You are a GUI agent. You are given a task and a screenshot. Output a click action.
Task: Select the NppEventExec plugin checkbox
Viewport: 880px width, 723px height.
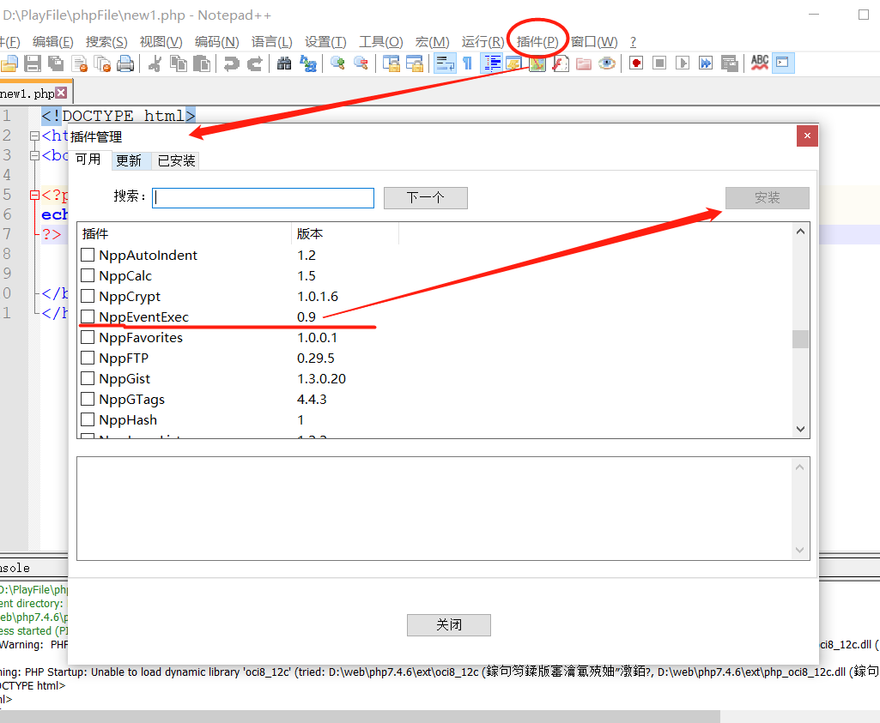(88, 316)
